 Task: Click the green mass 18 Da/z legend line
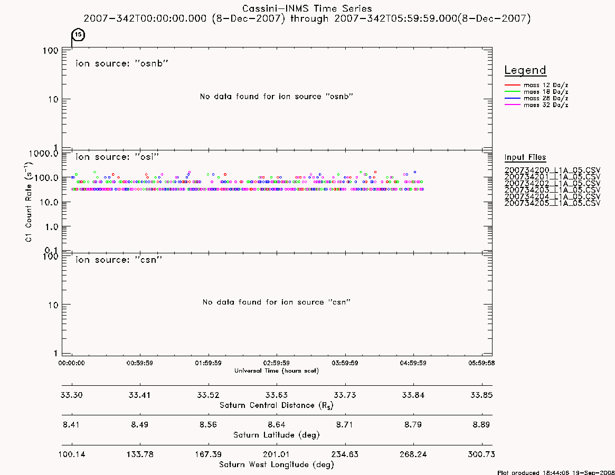coord(512,92)
